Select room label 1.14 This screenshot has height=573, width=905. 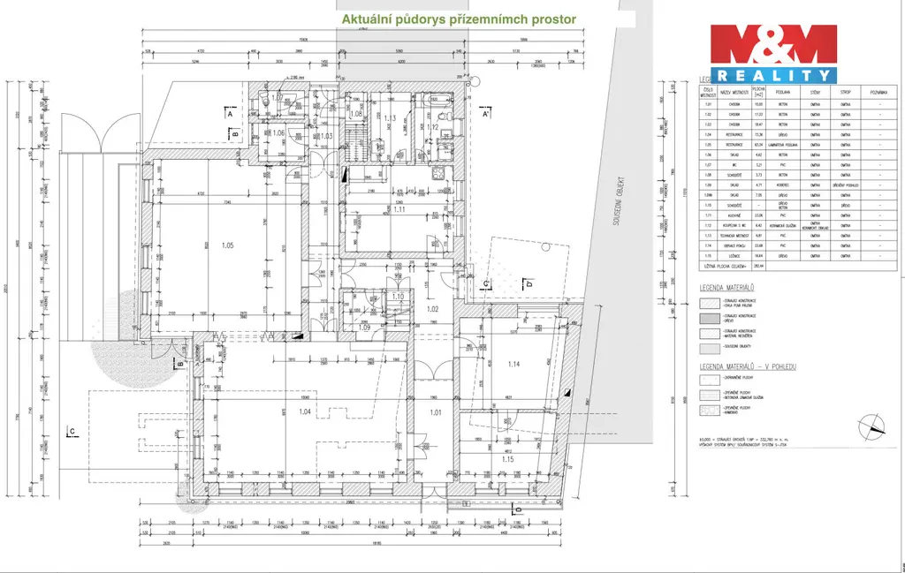pyautogui.click(x=515, y=363)
